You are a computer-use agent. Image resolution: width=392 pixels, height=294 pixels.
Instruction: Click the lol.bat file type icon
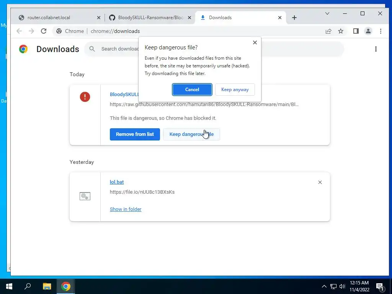85,196
